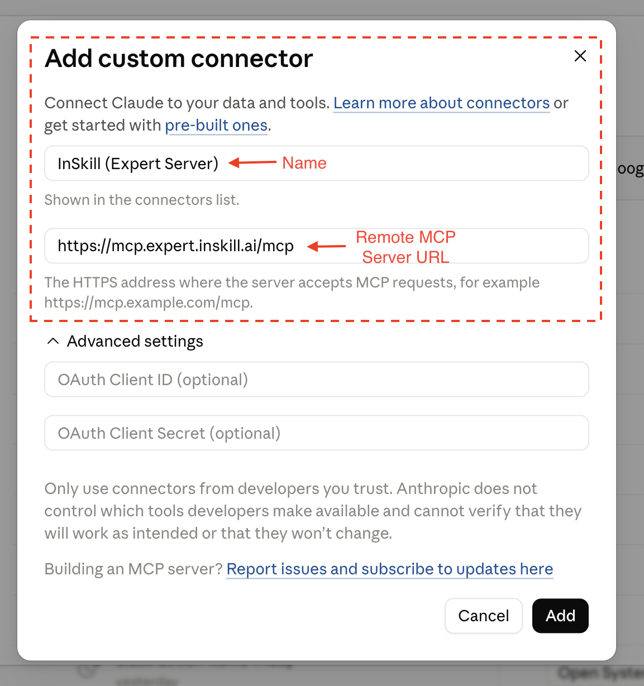Open Report issues and subscribe to updates link

pyautogui.click(x=389, y=569)
